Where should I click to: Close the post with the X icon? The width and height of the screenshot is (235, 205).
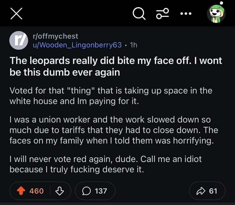pyautogui.click(x=16, y=13)
